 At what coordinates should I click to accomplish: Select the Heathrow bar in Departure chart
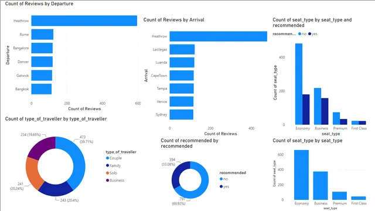[84, 21]
